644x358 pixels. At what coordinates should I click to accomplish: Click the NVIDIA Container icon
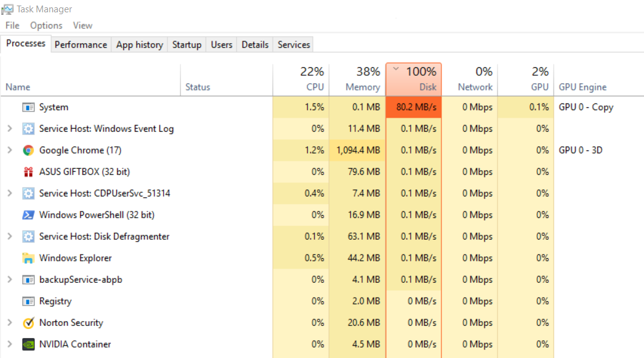[x=28, y=344]
